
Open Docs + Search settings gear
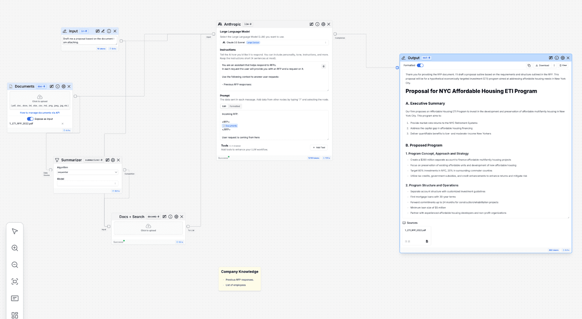point(176,217)
